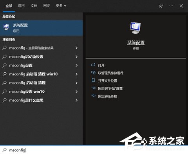This screenshot has width=188, height=154.
Task: Click search icon beside msconfig 启动项 清理 win10
Action: (x=4, y=74)
